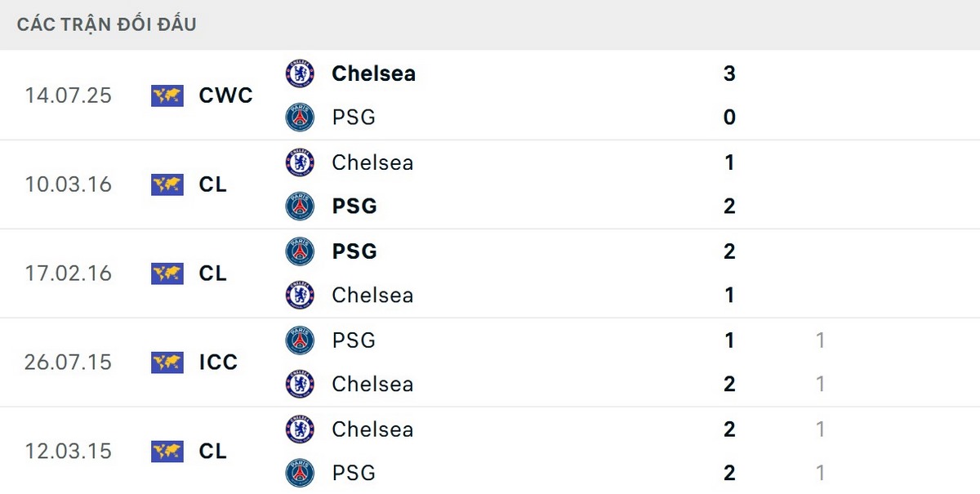Click the flag icon next to ICC
Image resolution: width=980 pixels, height=494 pixels.
point(167,363)
